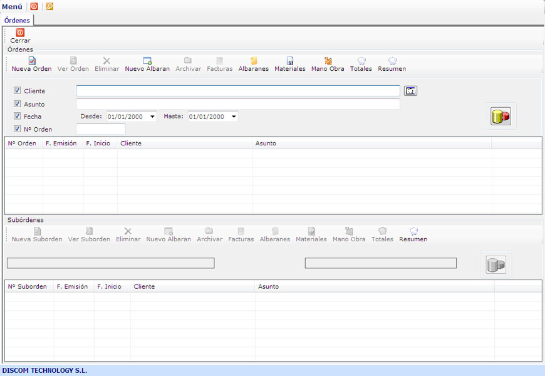Screen dimensions: 545x376
Task: Expand the Hasta date dropdown
Action: (234, 117)
